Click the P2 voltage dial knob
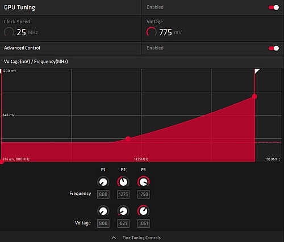Viewport: 284px width, 242px height. click(123, 211)
